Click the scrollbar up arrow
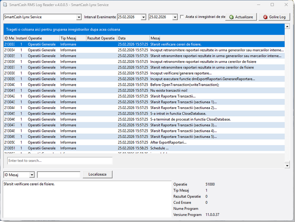The width and height of the screenshot is (295, 222). [x=287, y=26]
